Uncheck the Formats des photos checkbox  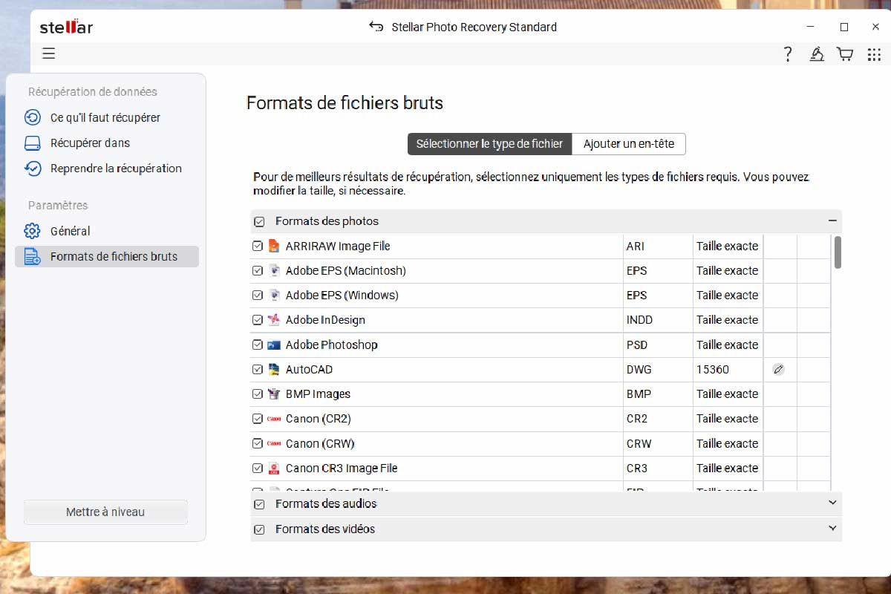coord(259,221)
